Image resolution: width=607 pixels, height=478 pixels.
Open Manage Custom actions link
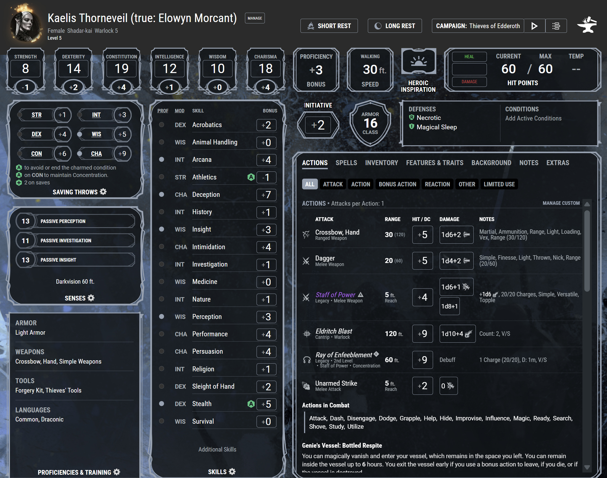click(x=561, y=203)
